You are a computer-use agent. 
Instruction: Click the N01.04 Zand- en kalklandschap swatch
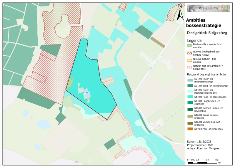(189, 85)
